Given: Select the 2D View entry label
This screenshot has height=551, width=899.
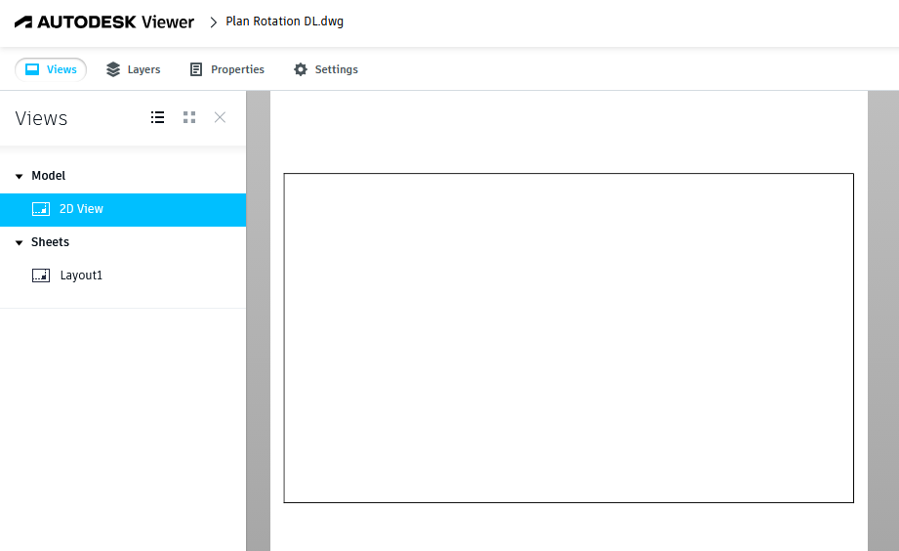Looking at the screenshot, I should (x=81, y=209).
